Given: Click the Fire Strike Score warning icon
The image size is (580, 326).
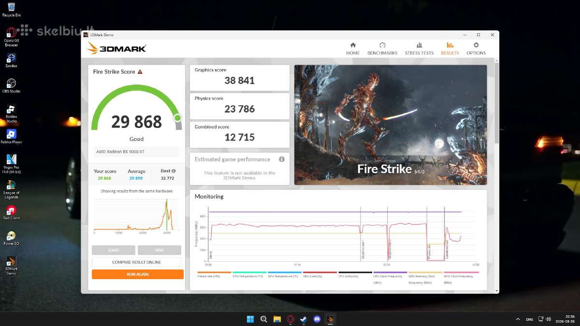Looking at the screenshot, I should 140,71.
